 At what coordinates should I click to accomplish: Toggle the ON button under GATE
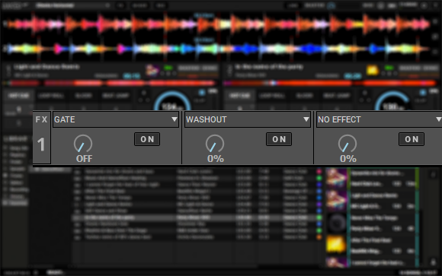(147, 139)
